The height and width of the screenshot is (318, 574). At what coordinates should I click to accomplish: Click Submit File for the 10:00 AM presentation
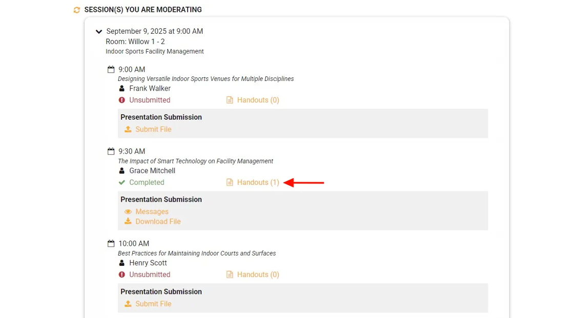153,304
